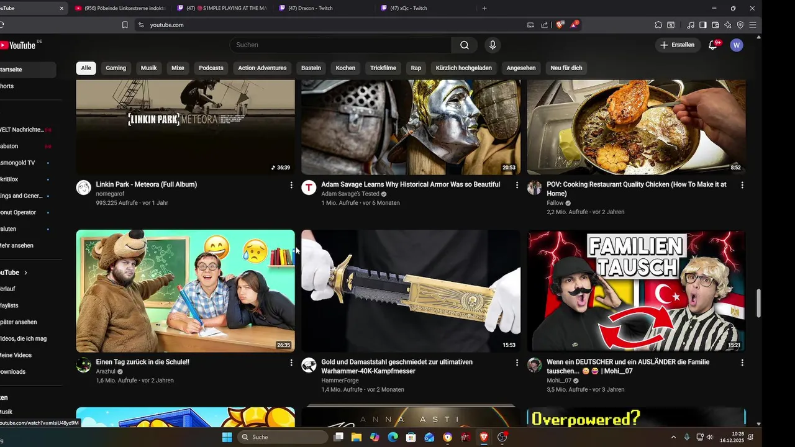Select the 'Podcasts' filter chip
This screenshot has width=795, height=447.
point(211,68)
